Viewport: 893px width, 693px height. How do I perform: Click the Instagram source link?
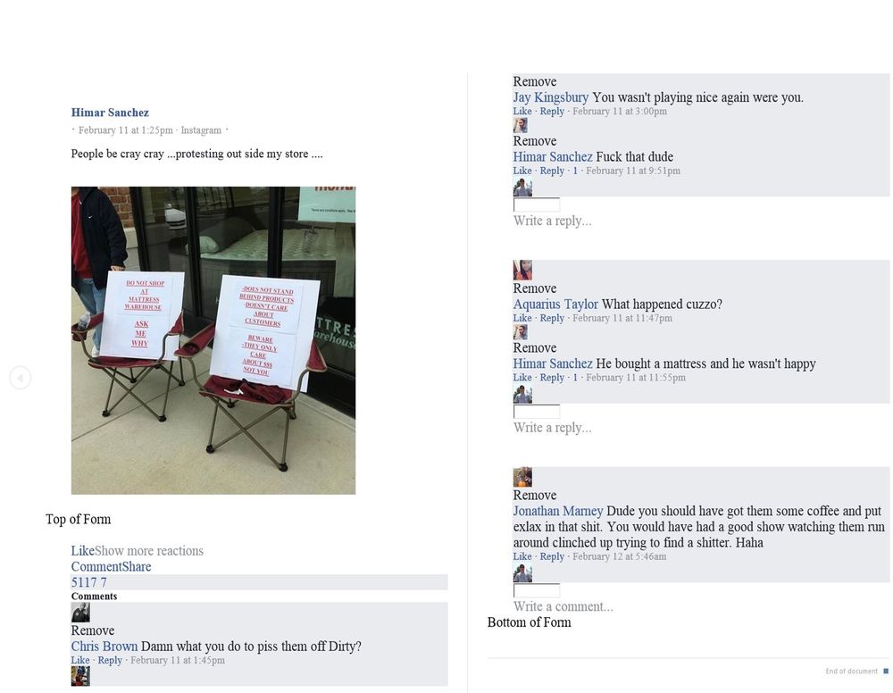pos(201,129)
